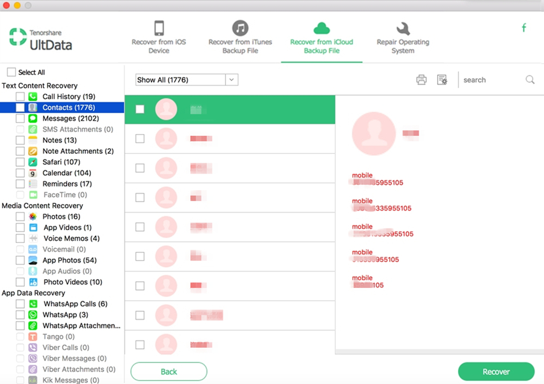Select Viber Messages (0) entry
This screenshot has width=544, height=384.
(74, 359)
